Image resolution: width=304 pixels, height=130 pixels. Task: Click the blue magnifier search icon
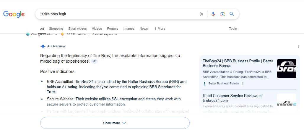232,14
